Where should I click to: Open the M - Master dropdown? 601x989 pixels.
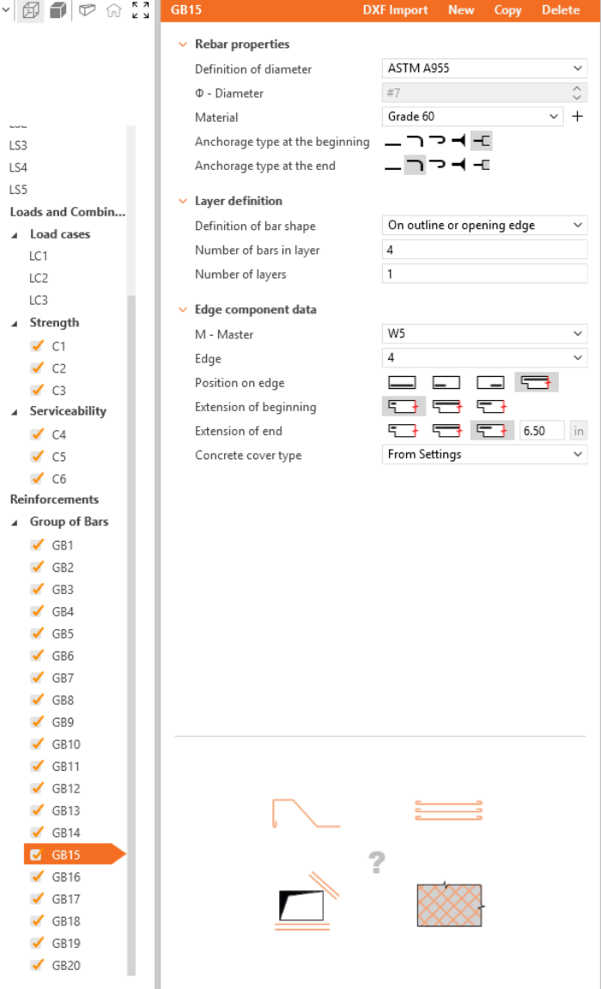point(484,334)
